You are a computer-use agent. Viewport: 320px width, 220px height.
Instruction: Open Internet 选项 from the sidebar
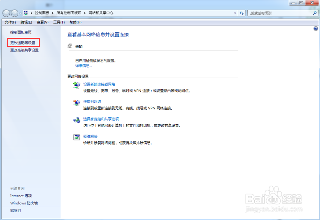pyautogui.click(x=21, y=196)
